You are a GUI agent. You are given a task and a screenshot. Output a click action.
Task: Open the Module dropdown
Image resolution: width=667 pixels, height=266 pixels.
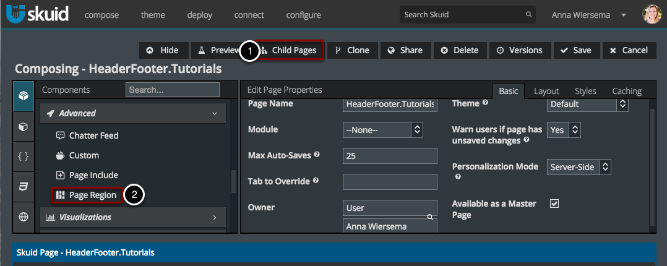(383, 130)
